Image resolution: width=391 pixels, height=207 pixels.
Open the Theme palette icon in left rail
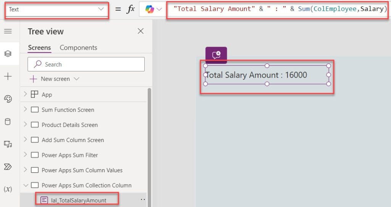pos(8,99)
